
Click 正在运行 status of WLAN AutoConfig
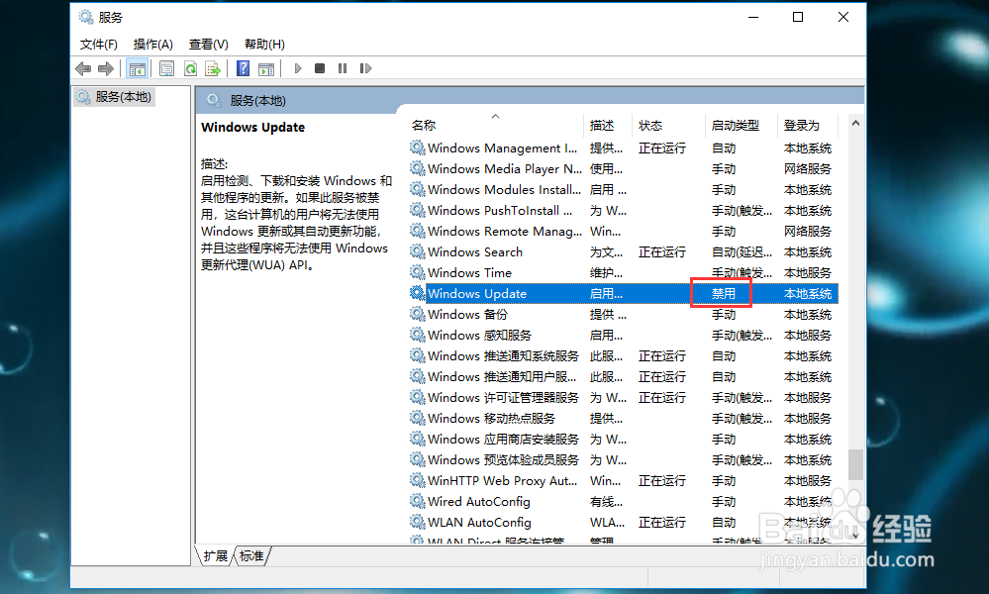coord(661,523)
